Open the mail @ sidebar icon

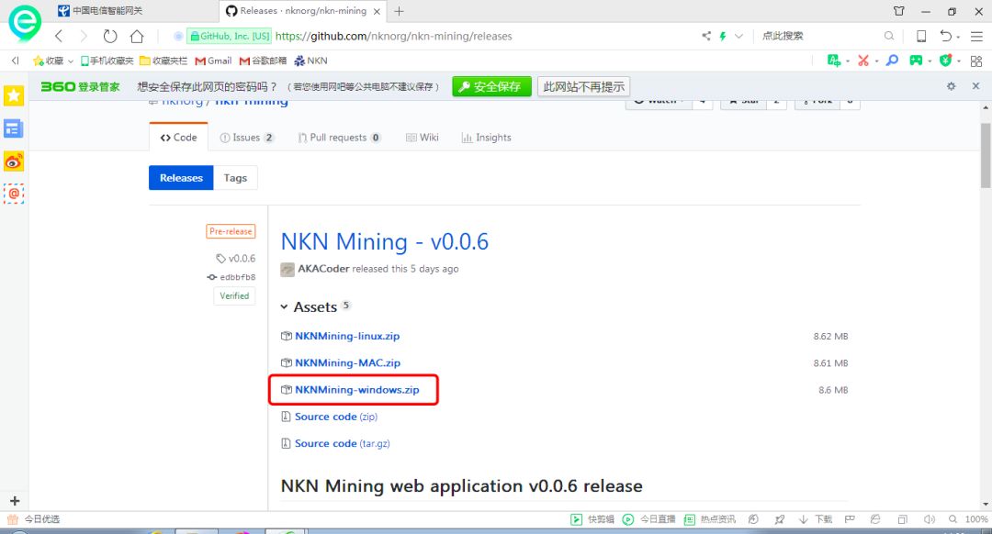pos(13,194)
